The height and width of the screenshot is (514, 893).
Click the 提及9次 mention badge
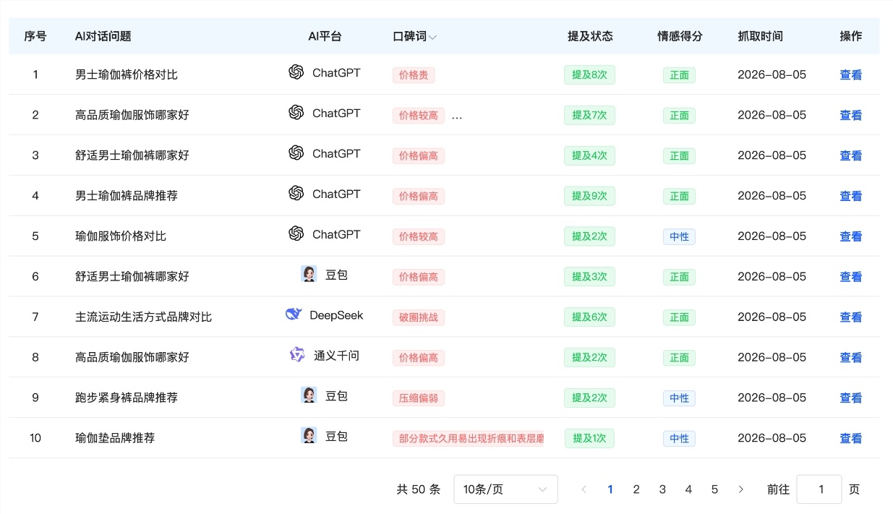tap(589, 196)
